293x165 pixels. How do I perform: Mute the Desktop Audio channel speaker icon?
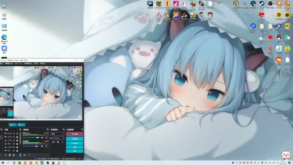(x=42, y=146)
